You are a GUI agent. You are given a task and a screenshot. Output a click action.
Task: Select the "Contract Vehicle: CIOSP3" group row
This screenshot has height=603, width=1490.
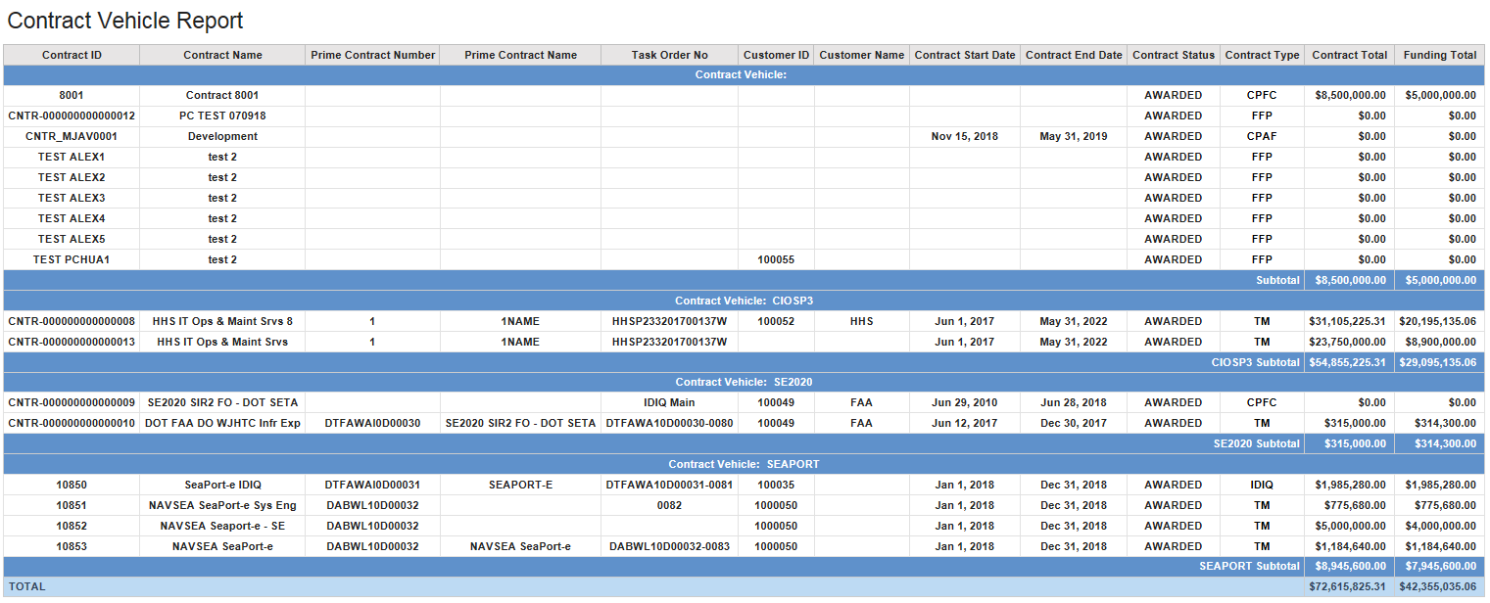pyautogui.click(x=744, y=301)
